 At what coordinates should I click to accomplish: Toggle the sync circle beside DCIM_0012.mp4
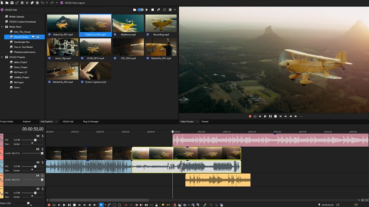click(x=82, y=58)
